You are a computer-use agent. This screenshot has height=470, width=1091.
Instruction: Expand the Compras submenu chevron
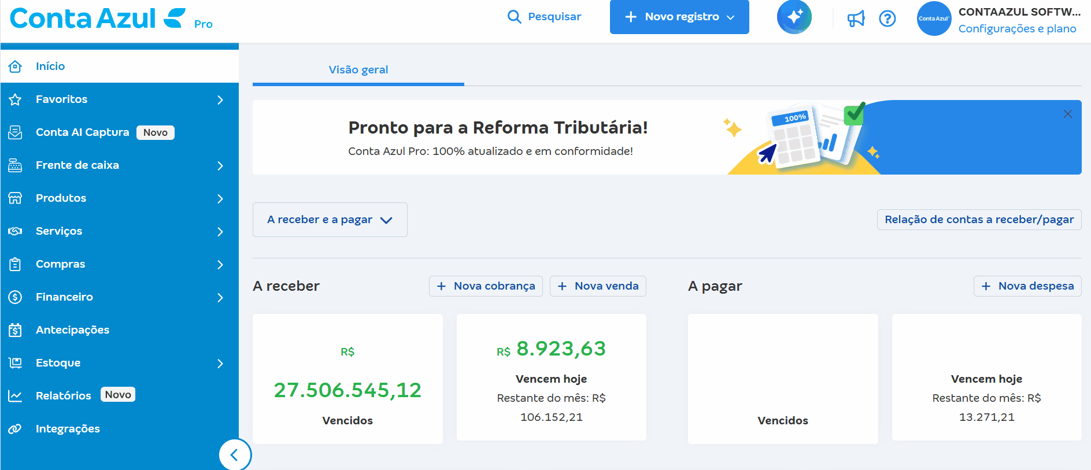point(220,265)
